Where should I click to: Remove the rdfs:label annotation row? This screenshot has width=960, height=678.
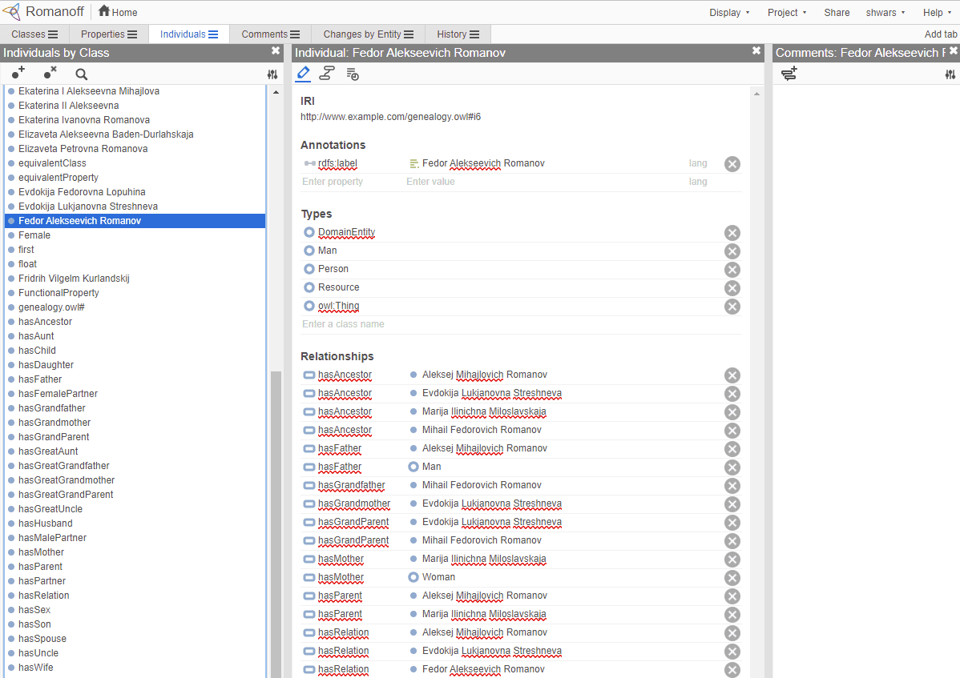click(732, 164)
